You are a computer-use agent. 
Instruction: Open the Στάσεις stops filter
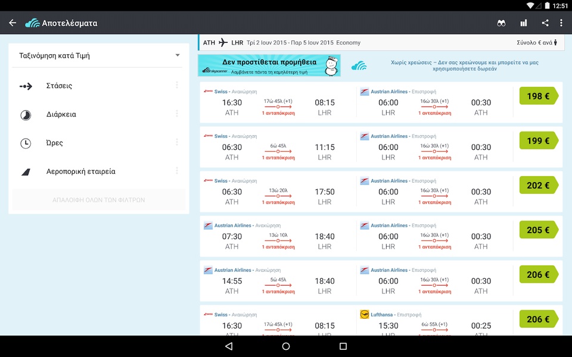click(100, 86)
